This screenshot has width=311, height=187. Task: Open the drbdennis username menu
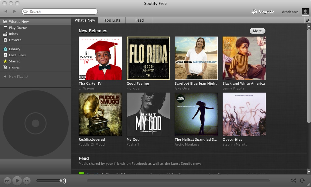[x=290, y=12]
